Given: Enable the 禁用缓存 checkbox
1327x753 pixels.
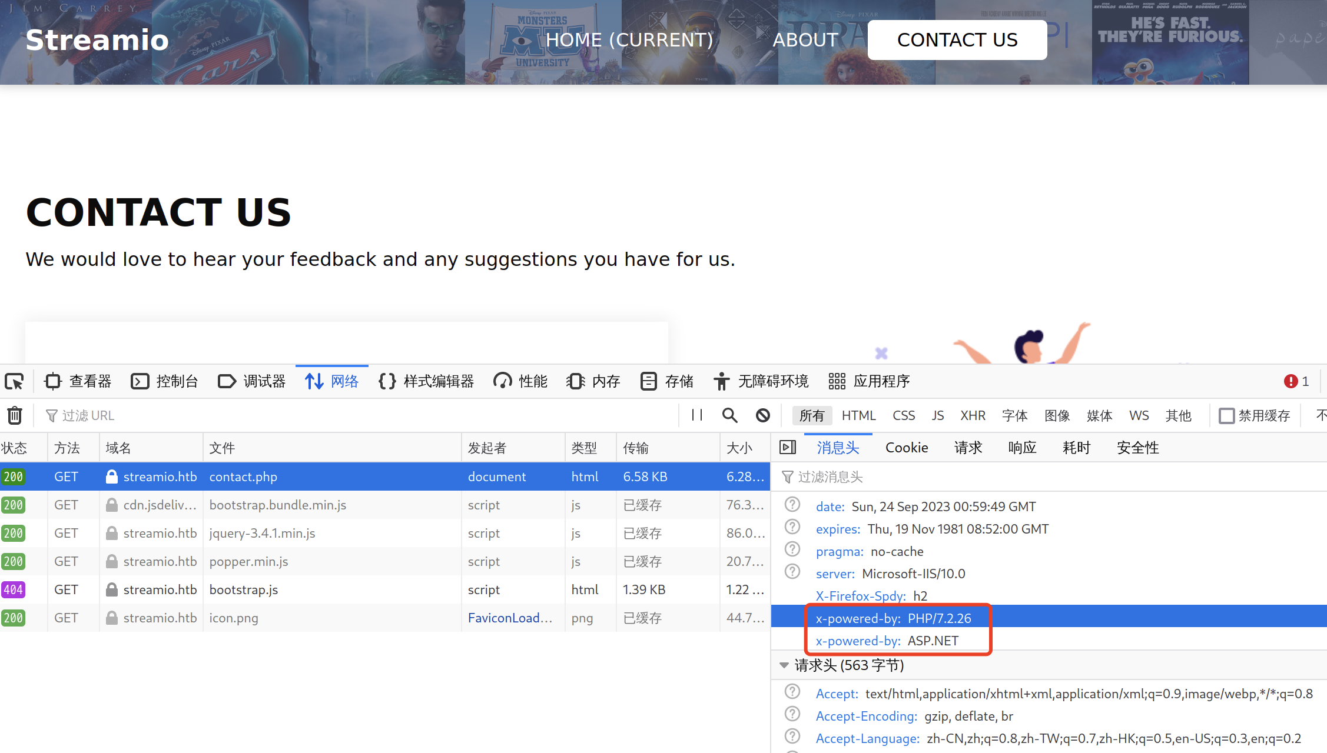Looking at the screenshot, I should (1227, 415).
